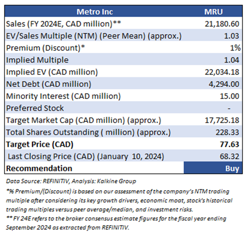Click the Data Source REFINITIV footnote

point(71,181)
